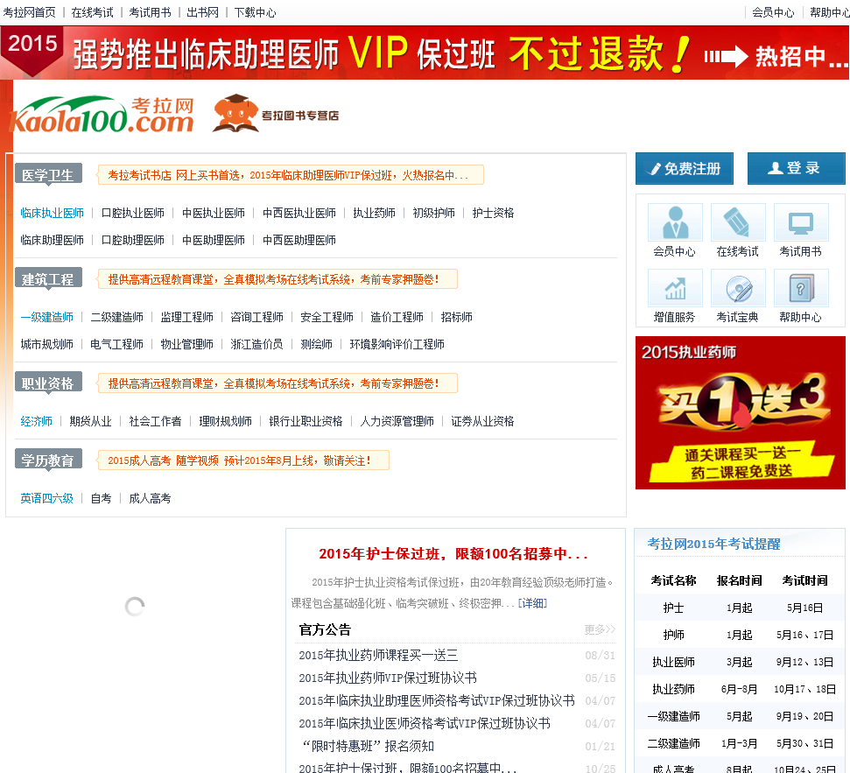Open the 护士资格 link
Viewport: 850px width, 773px height.
[x=493, y=213]
